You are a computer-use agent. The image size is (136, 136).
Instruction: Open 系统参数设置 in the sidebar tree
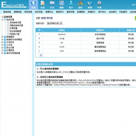[15, 23]
